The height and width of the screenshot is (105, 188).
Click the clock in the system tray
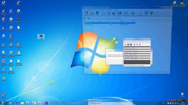point(183,103)
